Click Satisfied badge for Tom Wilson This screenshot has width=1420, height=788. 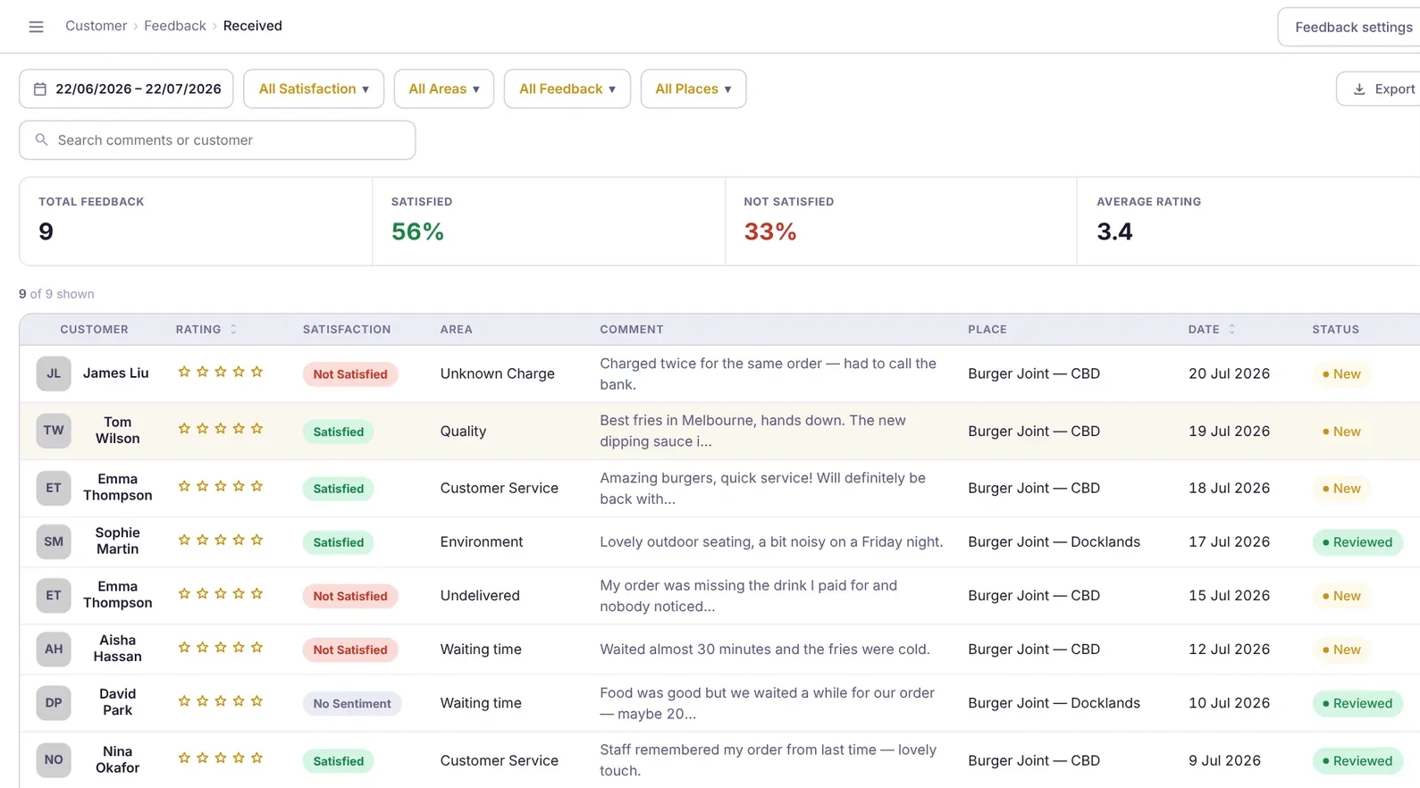coord(339,432)
